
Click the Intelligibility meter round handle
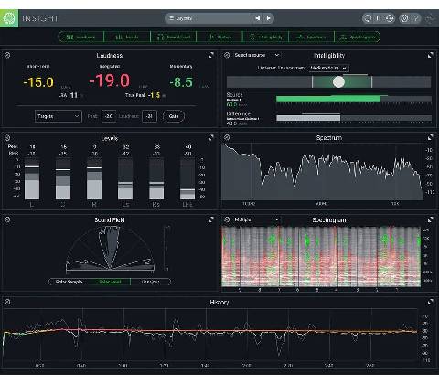pyautogui.click(x=338, y=81)
